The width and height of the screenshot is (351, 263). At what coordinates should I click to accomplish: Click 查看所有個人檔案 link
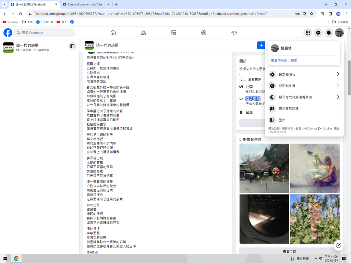tap(284, 61)
